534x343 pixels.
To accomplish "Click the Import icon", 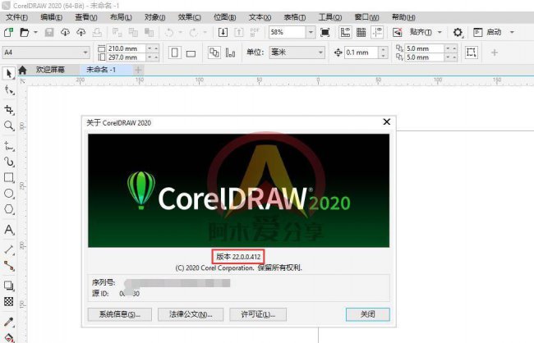I will [223, 32].
